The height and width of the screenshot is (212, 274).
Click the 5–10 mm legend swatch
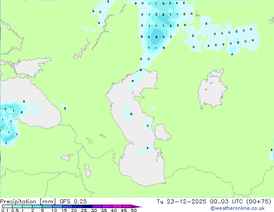point(47,206)
